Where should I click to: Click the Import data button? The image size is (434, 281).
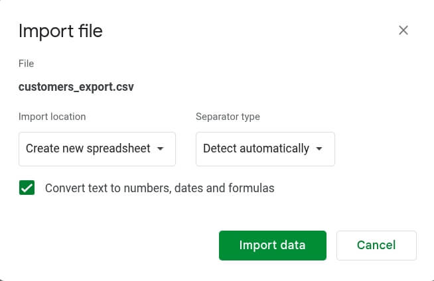point(273,245)
